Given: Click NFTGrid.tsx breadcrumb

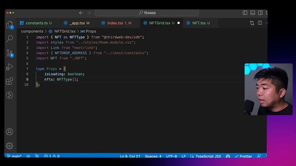Looking at the screenshot, I should (65, 31).
